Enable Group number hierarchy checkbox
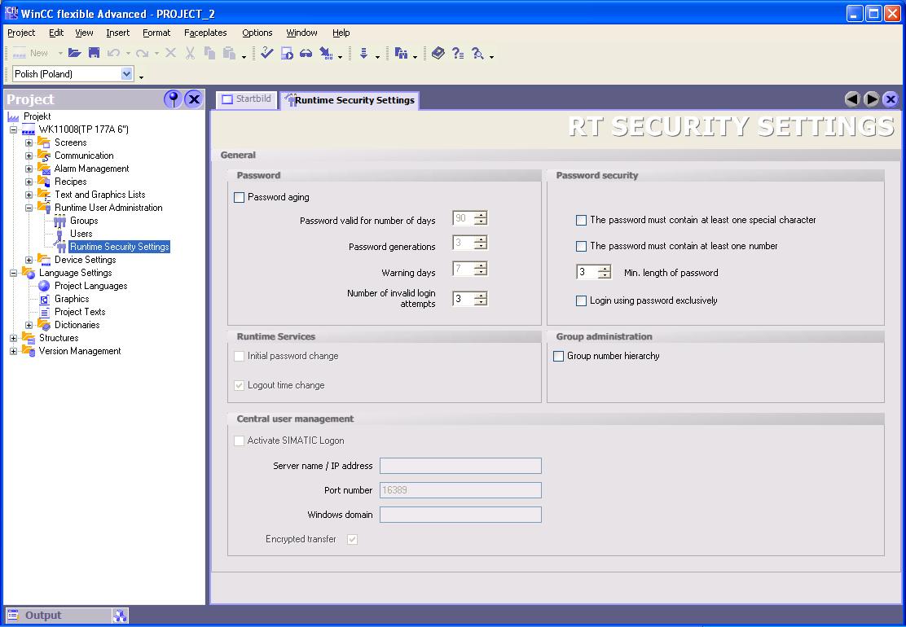This screenshot has width=906, height=627. (559, 356)
